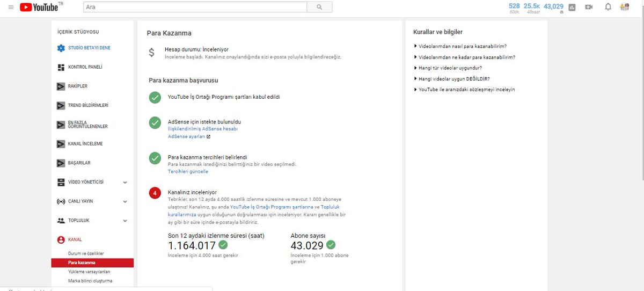644x291 pixels.
Task: Click the red step 4 badge
Action: click(x=155, y=192)
